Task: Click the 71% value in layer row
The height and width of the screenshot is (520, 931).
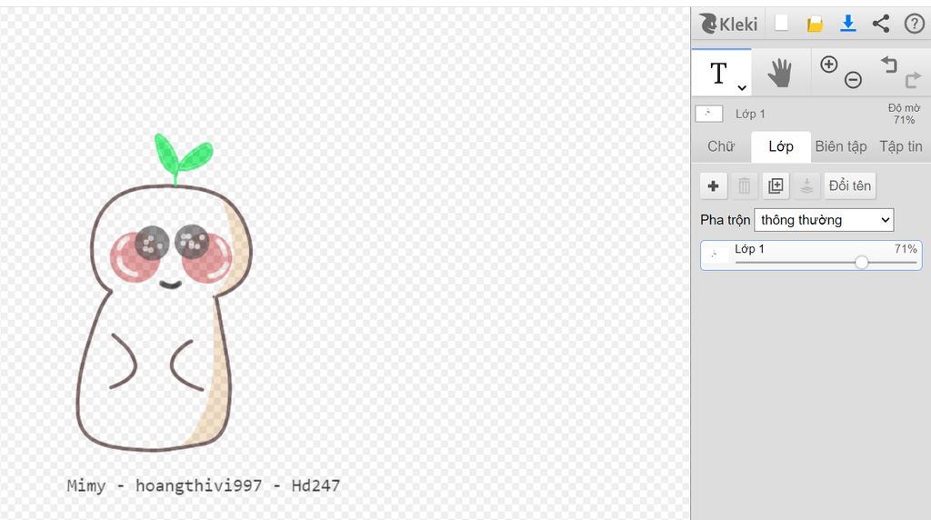Action: point(906,249)
